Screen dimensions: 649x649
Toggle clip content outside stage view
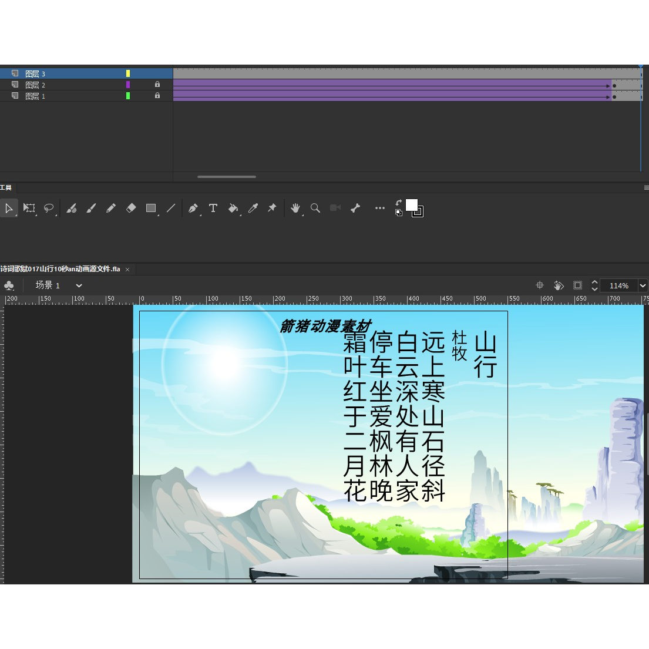pyautogui.click(x=577, y=285)
